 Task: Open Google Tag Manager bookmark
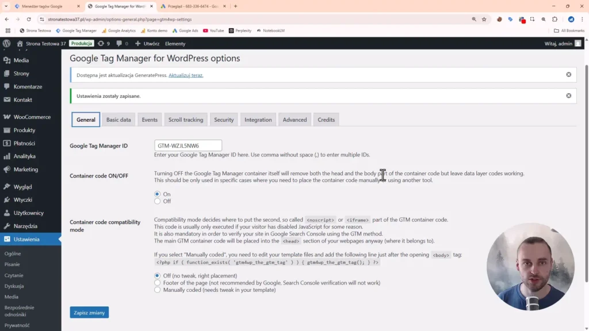point(77,30)
